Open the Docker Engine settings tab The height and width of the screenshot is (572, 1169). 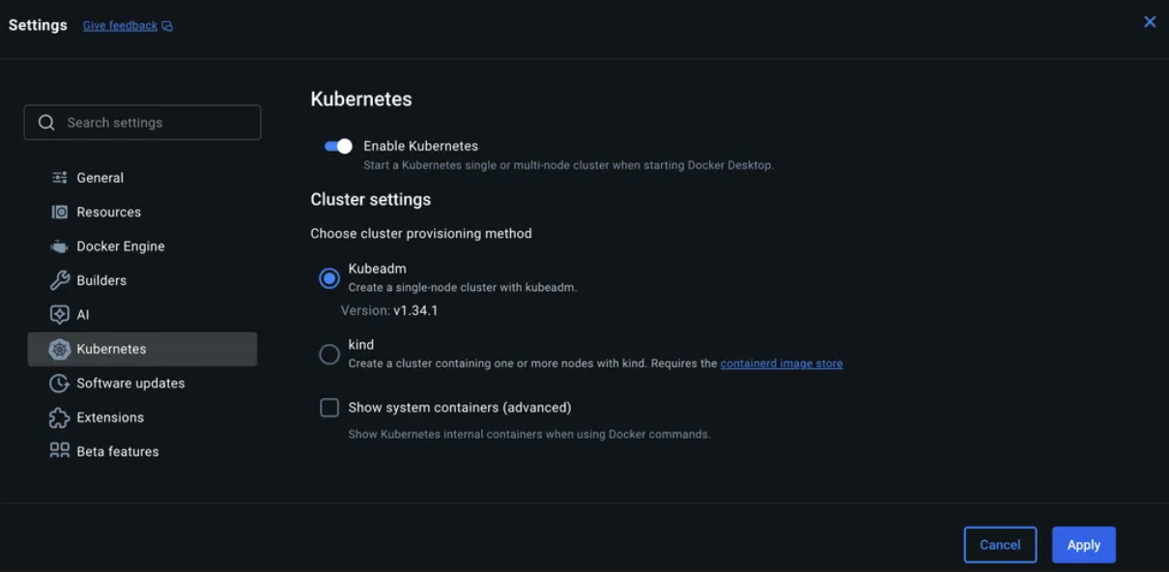(120, 246)
